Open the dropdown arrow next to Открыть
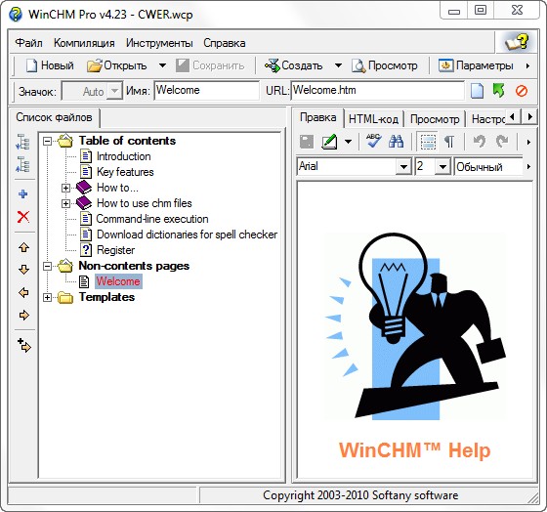 [162, 65]
